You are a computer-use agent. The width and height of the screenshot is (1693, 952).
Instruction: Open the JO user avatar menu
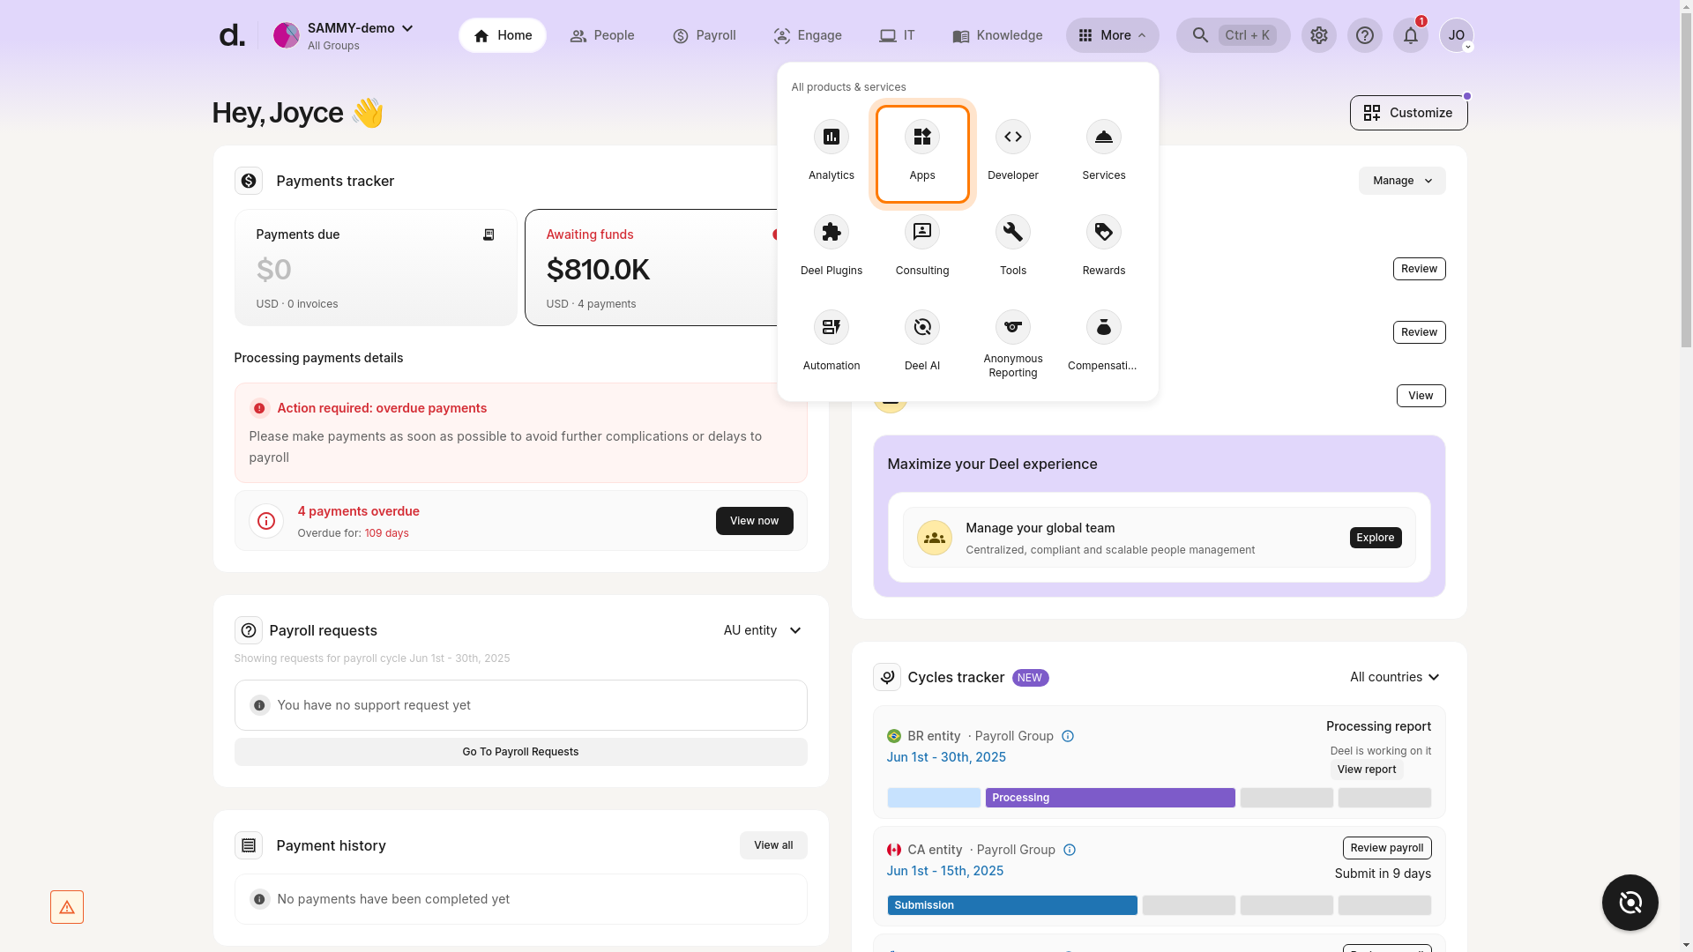click(1456, 35)
